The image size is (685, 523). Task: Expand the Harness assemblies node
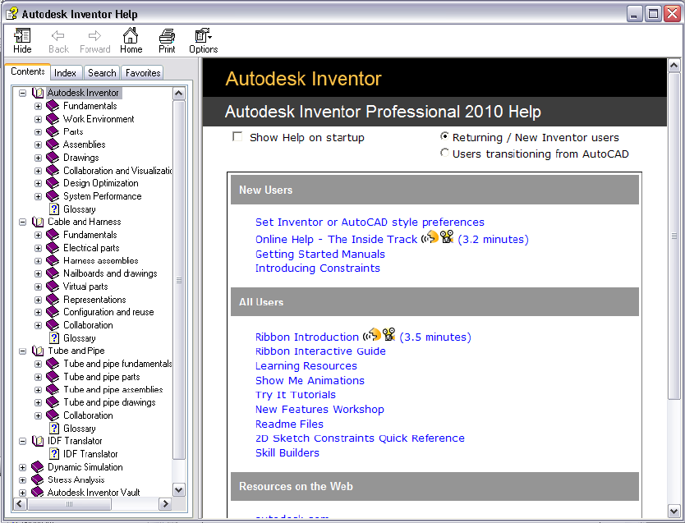(x=38, y=261)
